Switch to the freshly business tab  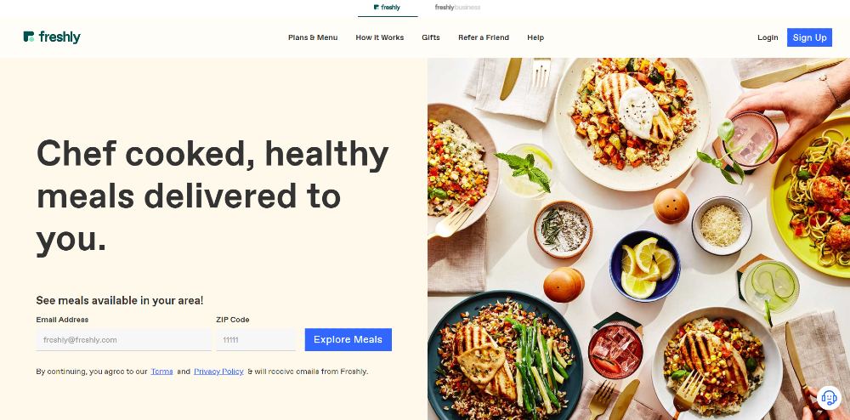point(457,8)
